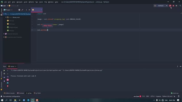
Task: Expand External Libraries node
Action: point(4,34)
